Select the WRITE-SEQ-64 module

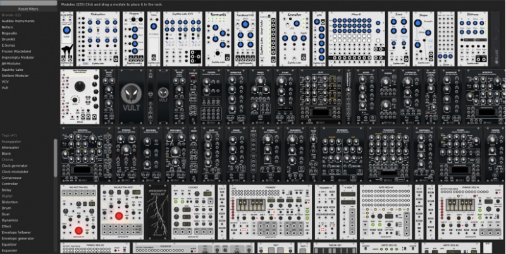pyautogui.click(x=450, y=248)
